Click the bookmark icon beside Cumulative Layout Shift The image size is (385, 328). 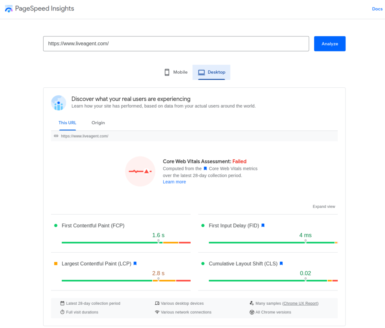point(281,263)
